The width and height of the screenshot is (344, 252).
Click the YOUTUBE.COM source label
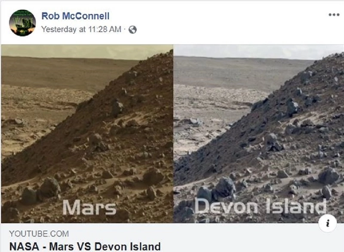coord(39,234)
